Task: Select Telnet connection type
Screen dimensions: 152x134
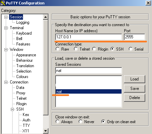Action: [x=76, y=49]
